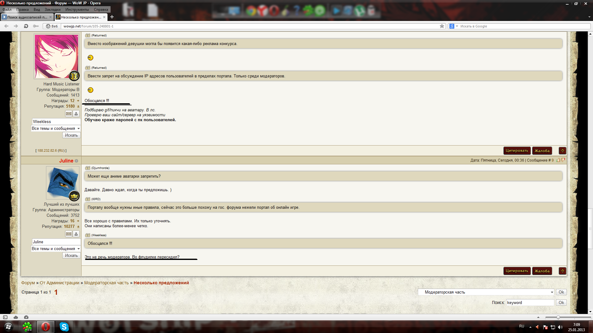Open Weekless's private message envelope icon
593x333 pixels.
pos(69,114)
